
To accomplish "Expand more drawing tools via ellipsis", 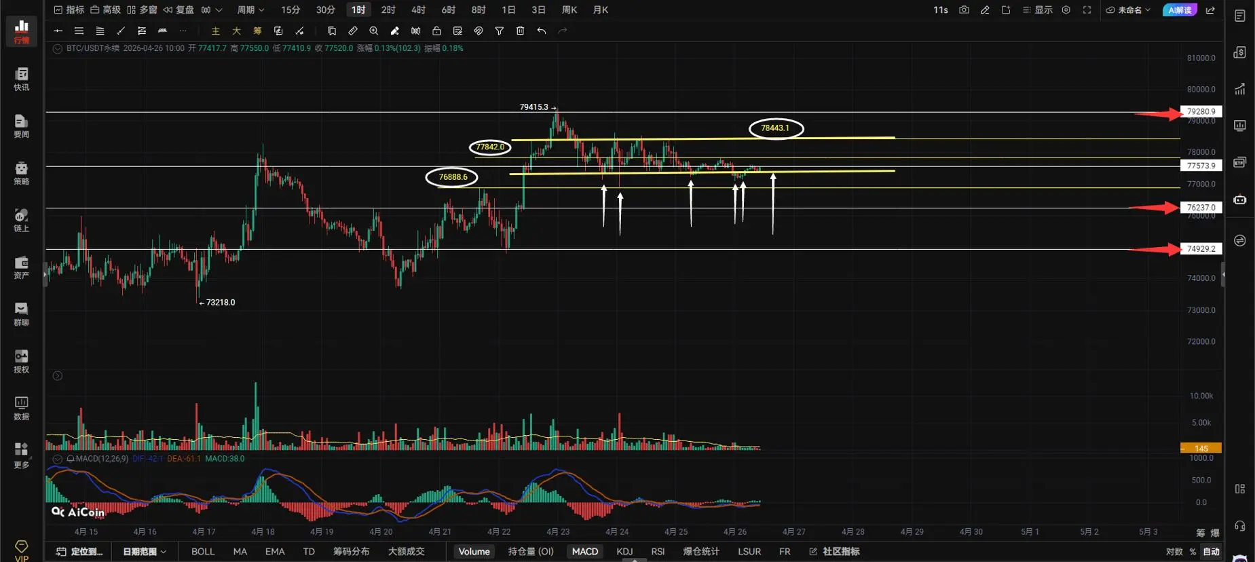I will pos(183,31).
